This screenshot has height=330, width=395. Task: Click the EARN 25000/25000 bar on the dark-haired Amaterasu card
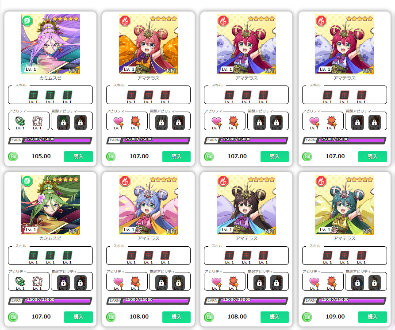click(x=246, y=301)
